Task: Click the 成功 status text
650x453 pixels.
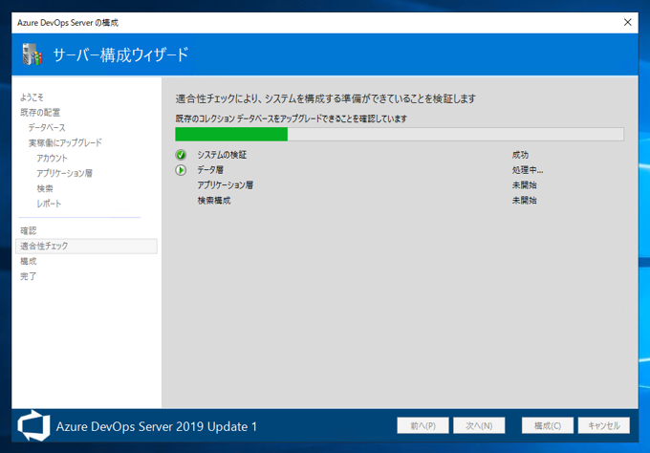Action: coord(520,155)
